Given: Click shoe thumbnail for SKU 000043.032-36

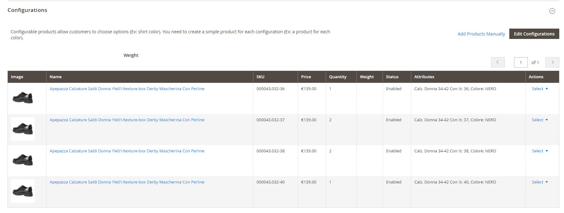Looking at the screenshot, I should (x=23, y=98).
